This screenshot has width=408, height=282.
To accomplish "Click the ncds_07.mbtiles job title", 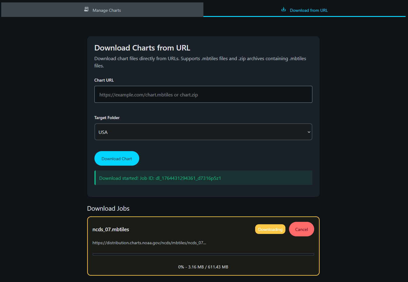I will 111,229.
